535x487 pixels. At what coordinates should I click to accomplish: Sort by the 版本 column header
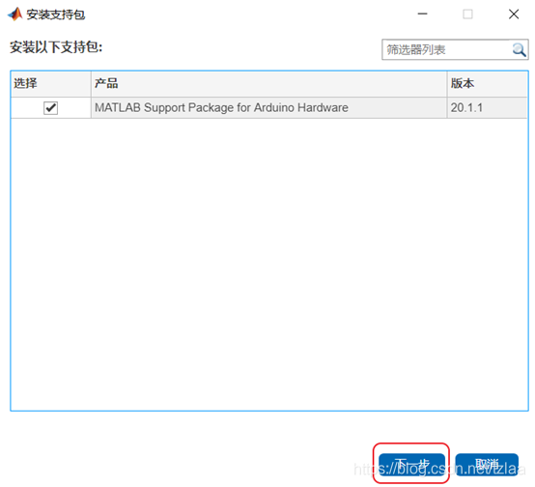[x=488, y=84]
